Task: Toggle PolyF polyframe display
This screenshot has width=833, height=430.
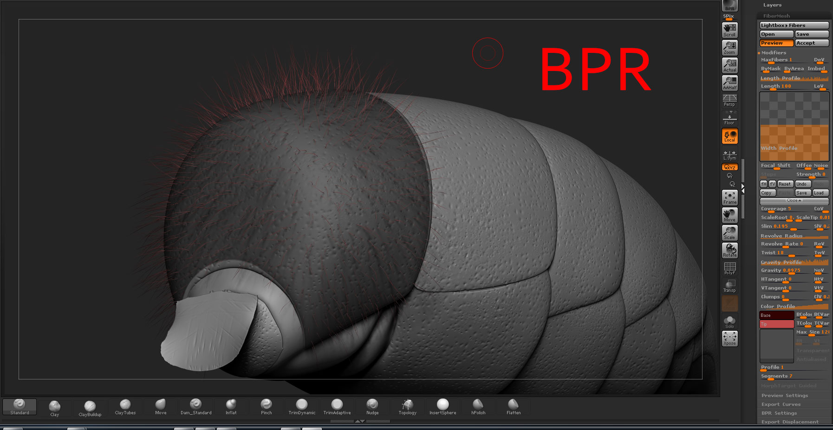Action: point(729,269)
